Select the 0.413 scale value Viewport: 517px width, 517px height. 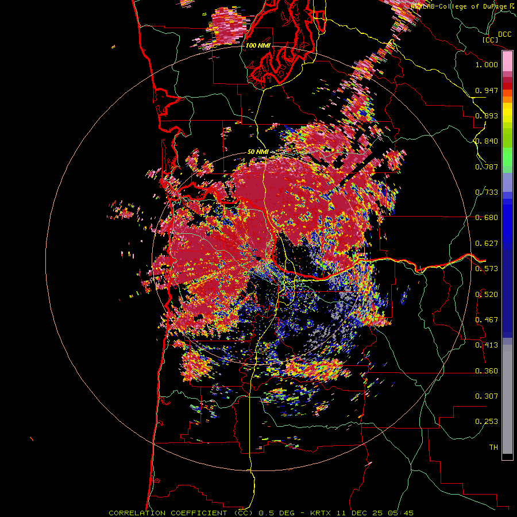[487, 345]
